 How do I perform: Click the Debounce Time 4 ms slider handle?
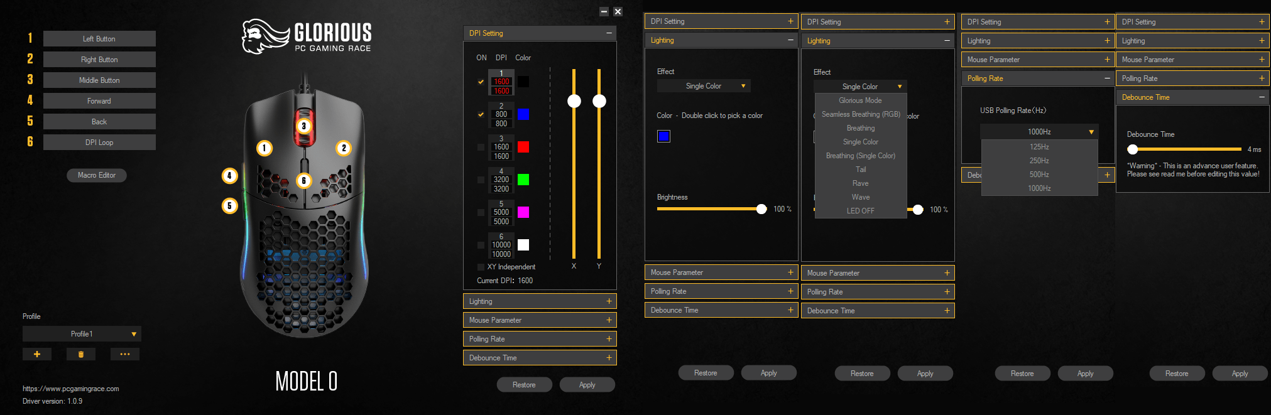1132,149
